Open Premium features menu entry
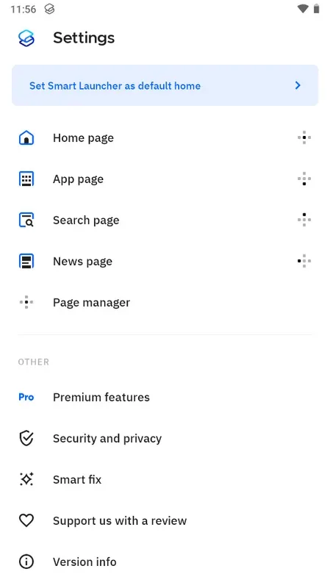The height and width of the screenshot is (588, 330). click(165, 397)
